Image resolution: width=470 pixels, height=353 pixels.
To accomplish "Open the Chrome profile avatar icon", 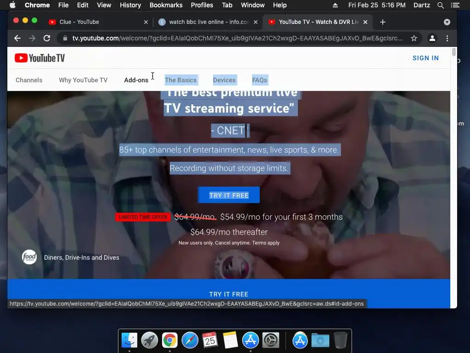I will pos(432,38).
